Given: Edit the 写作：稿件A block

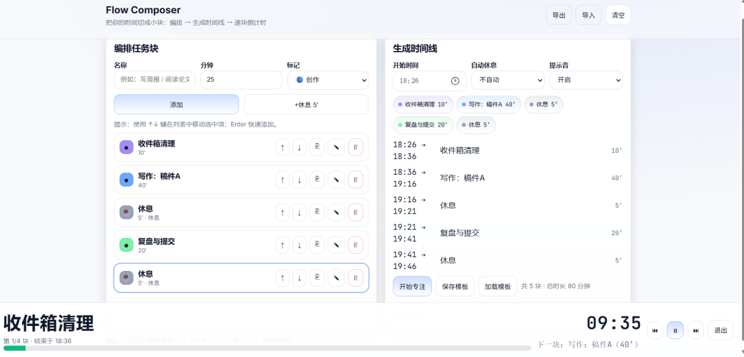Looking at the screenshot, I should (x=336, y=180).
